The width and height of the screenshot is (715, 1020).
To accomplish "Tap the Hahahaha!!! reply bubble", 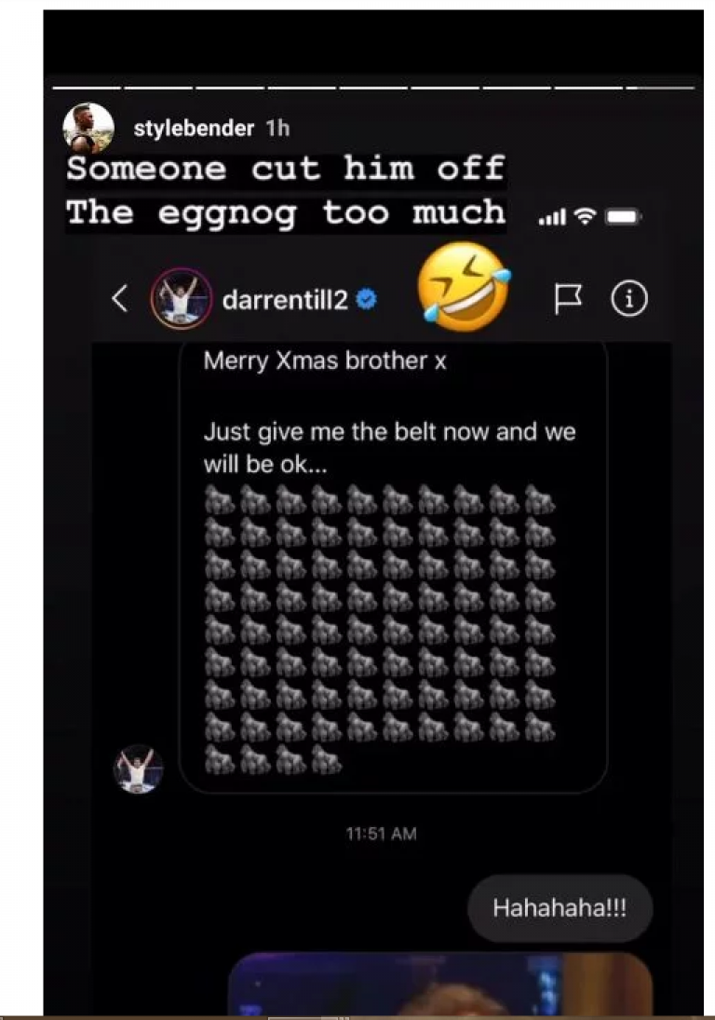I will pos(560,907).
